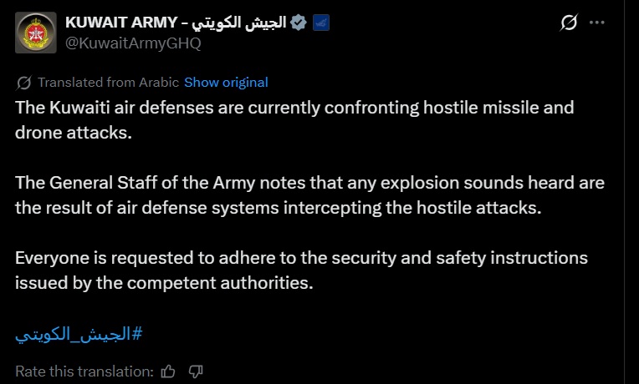The height and width of the screenshot is (384, 639).
Task: Click the Grok icon beside 'Translated from Arabic'
Action: [24, 83]
